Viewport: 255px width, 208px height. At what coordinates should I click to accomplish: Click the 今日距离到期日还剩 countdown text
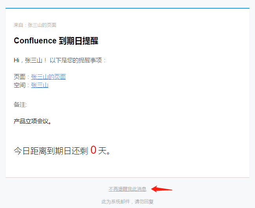coord(51,151)
